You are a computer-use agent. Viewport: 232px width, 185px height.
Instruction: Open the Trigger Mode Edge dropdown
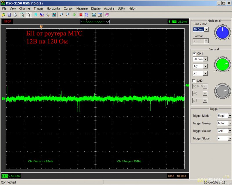(x=230, y=116)
